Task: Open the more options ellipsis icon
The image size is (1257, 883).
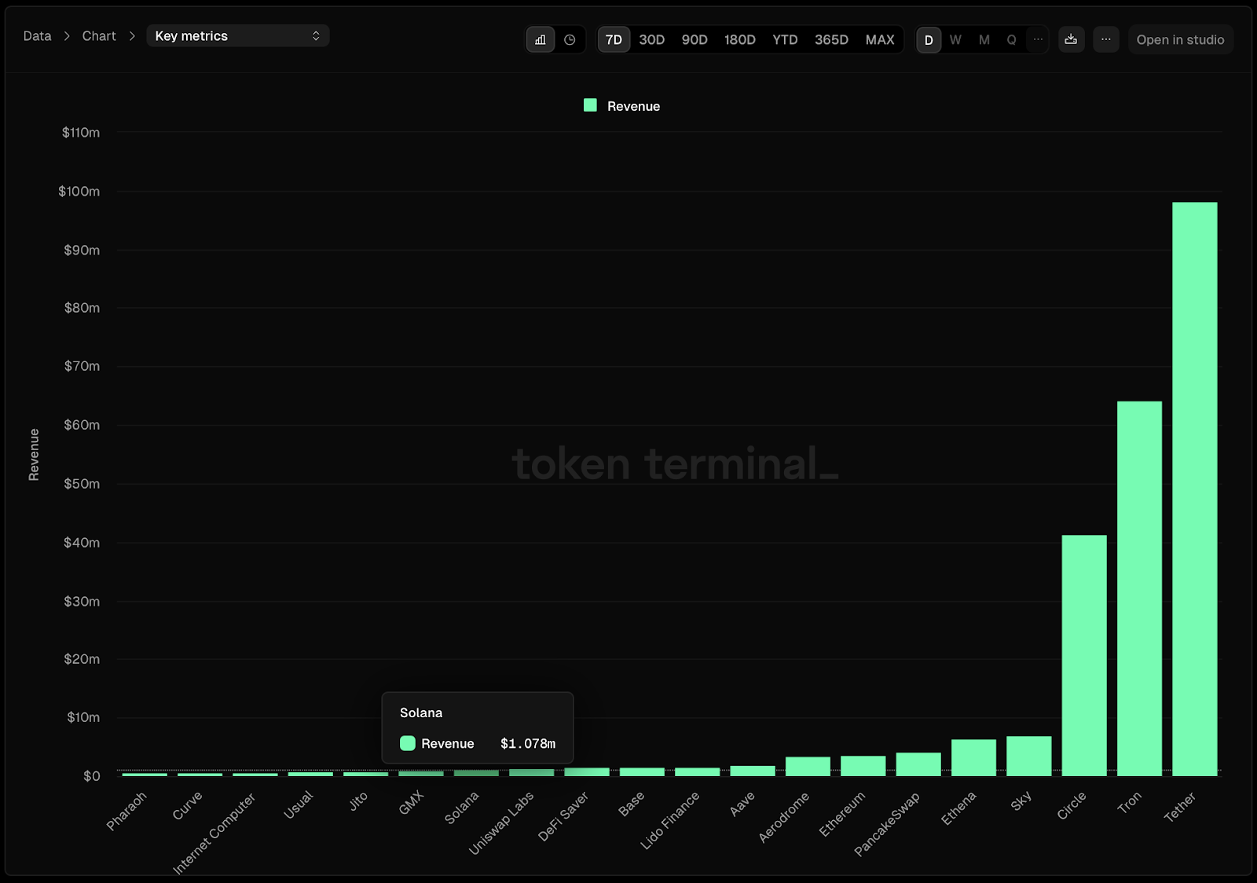Action: click(x=1106, y=39)
